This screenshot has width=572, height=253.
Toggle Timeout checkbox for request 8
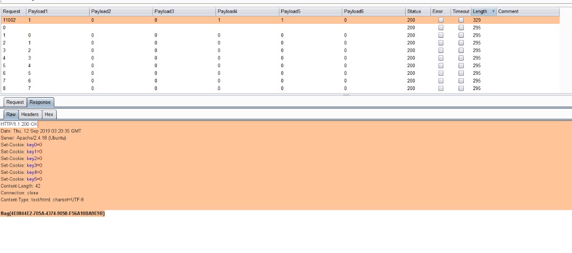(x=461, y=89)
